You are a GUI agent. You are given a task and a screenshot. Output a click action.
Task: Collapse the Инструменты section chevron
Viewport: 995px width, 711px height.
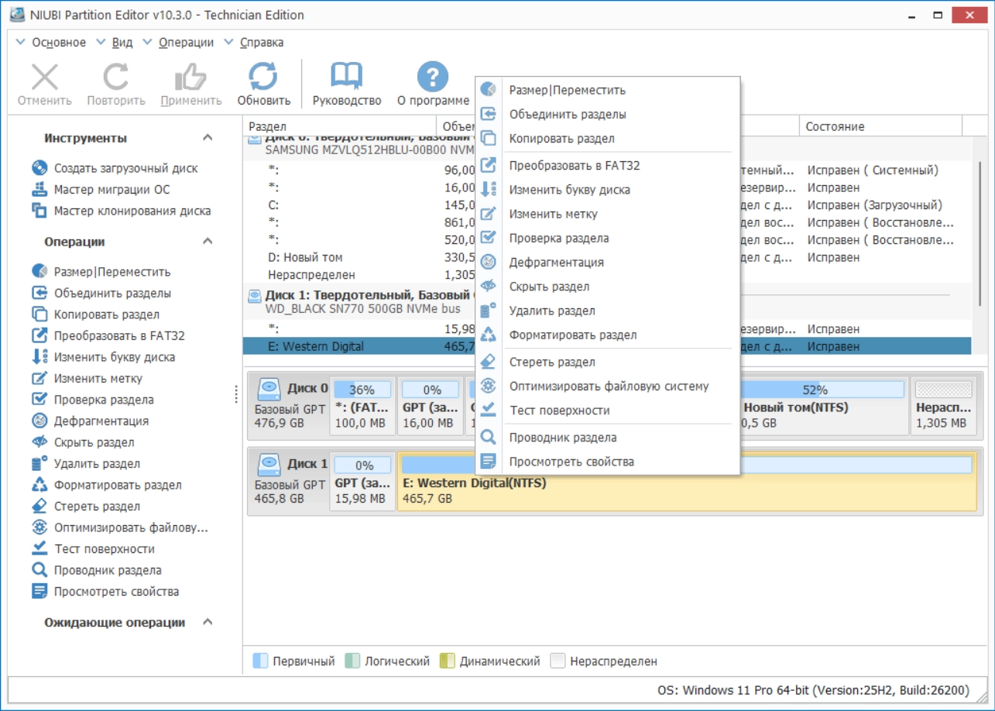208,138
